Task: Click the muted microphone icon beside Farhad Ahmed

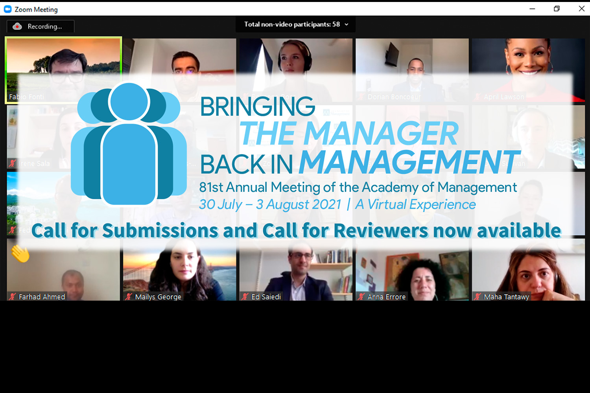Action: point(13,297)
